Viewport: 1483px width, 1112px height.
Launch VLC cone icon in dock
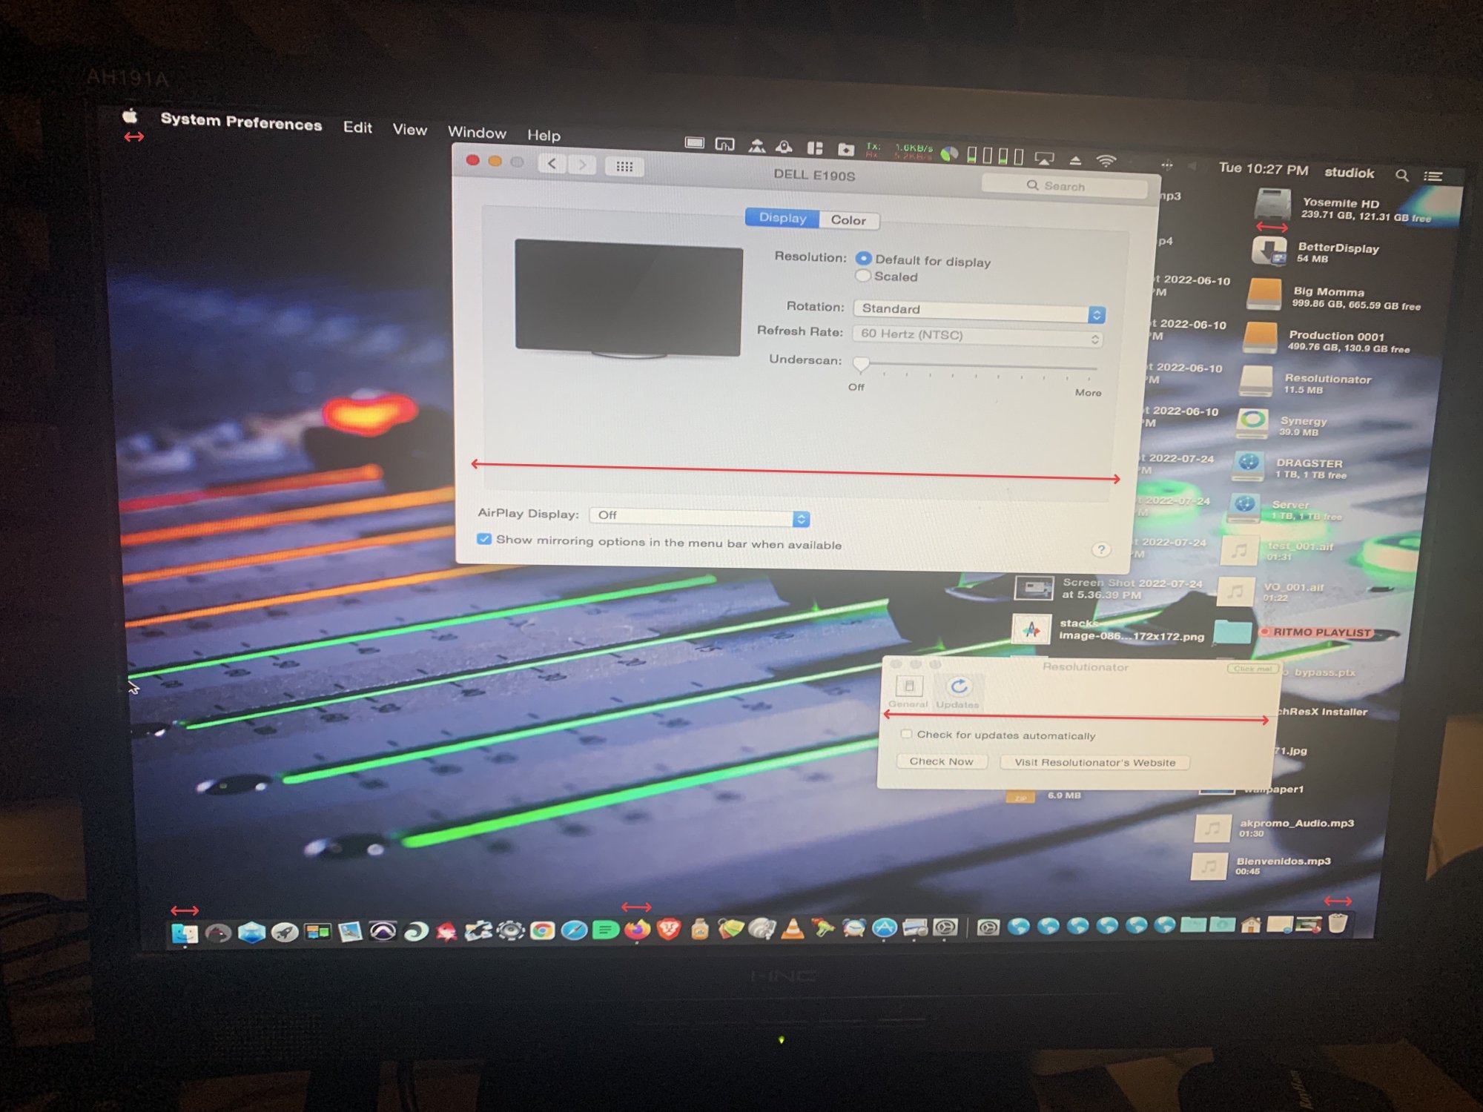tap(793, 928)
